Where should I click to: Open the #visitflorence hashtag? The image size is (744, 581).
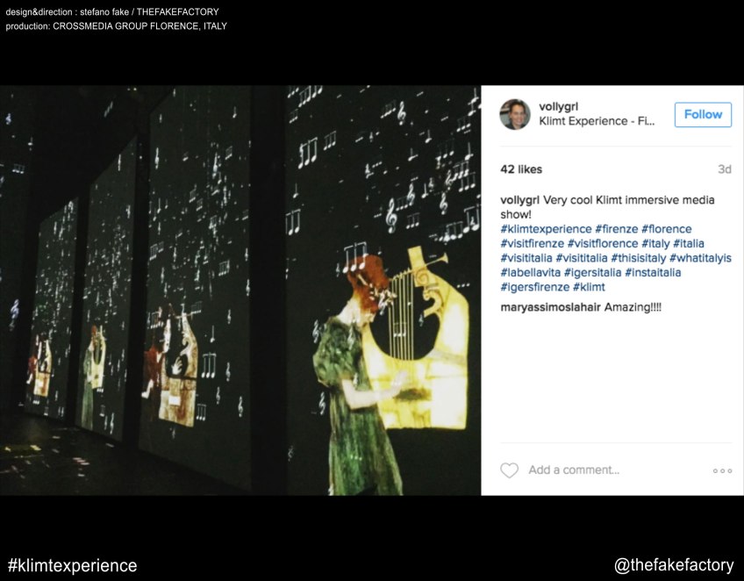click(602, 244)
